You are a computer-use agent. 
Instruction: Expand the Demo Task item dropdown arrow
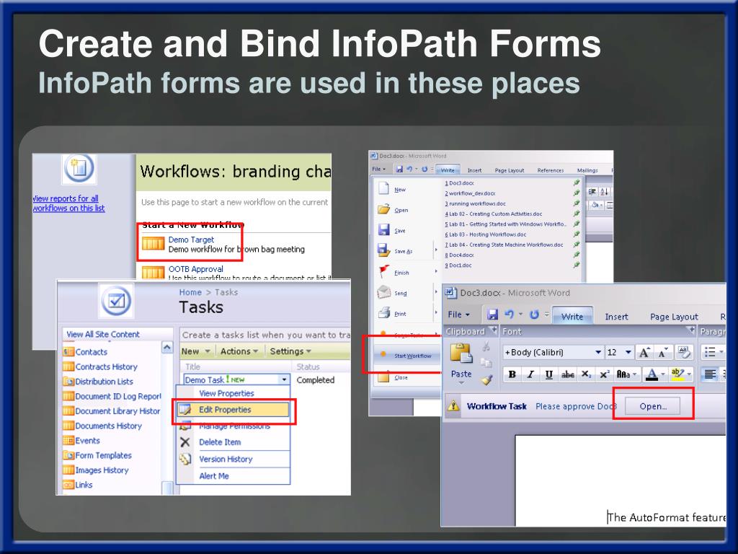point(283,379)
